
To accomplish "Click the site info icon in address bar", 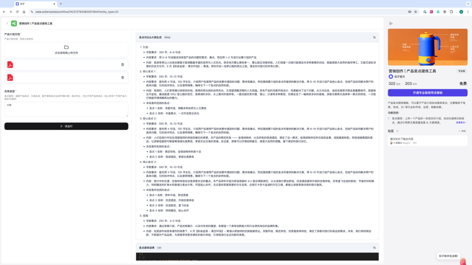I will pyautogui.click(x=31, y=12).
